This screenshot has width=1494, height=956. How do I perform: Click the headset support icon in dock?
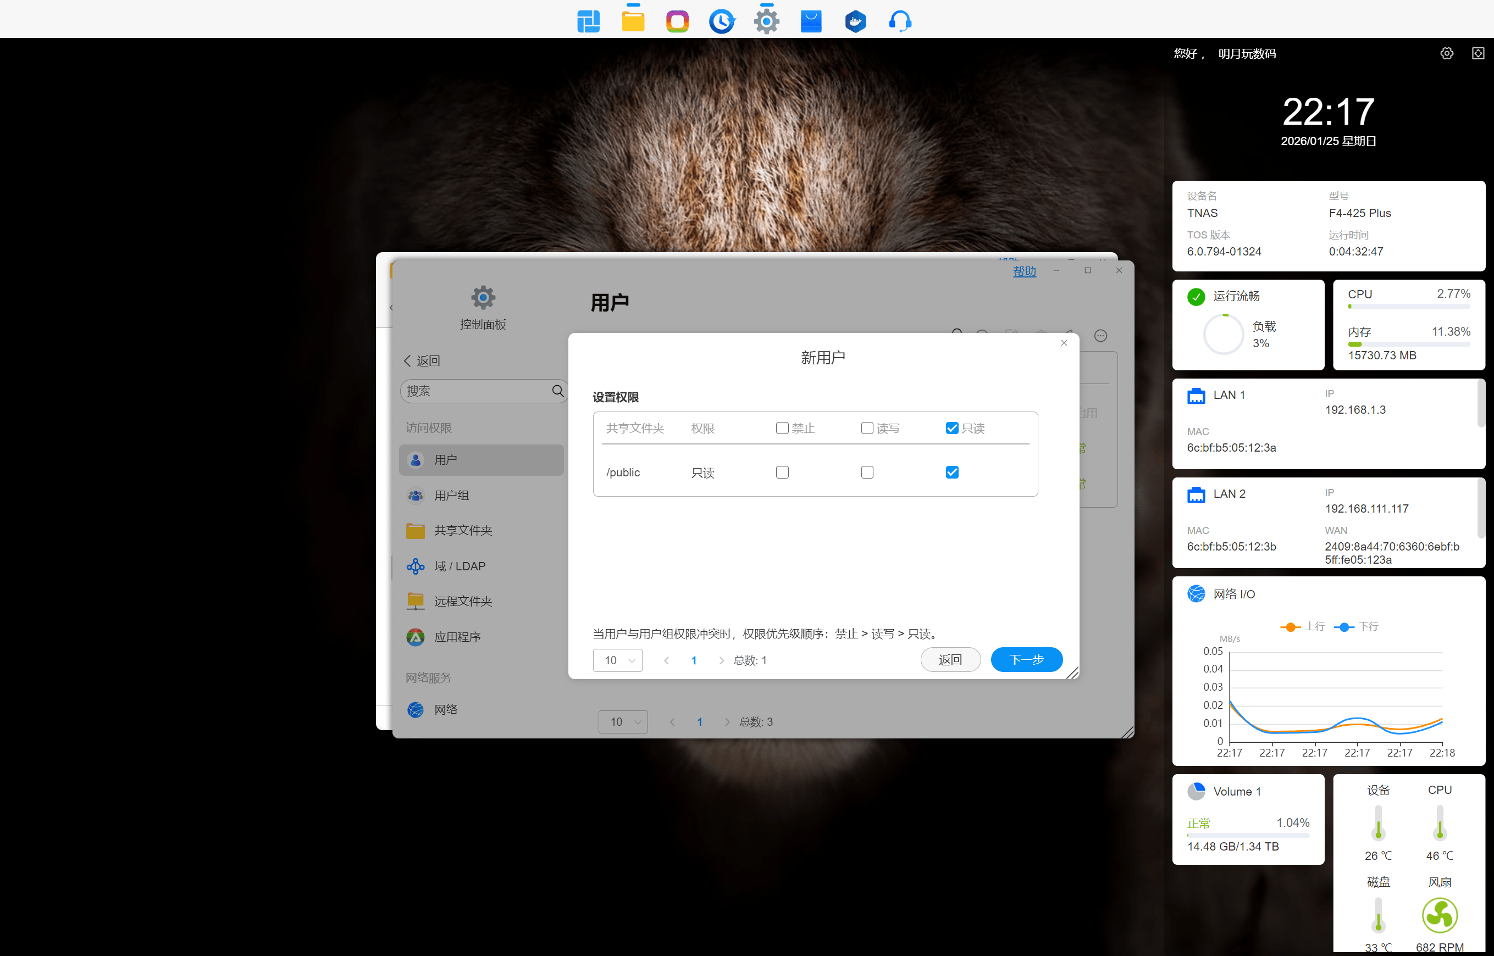(900, 22)
